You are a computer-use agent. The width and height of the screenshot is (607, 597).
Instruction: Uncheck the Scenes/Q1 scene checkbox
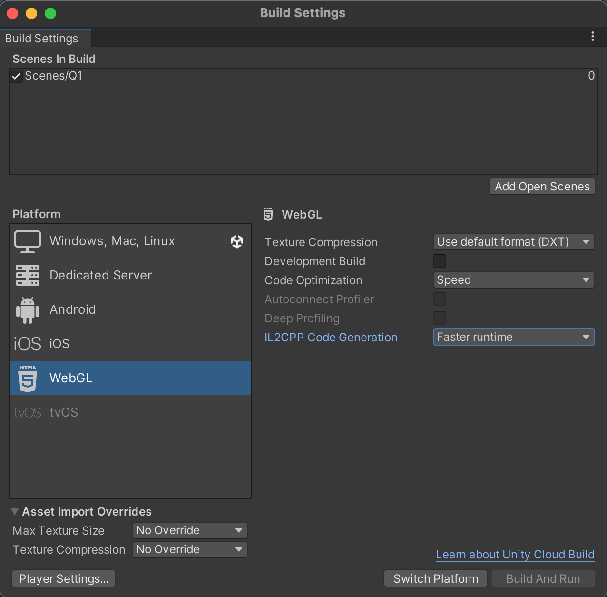[x=17, y=76]
